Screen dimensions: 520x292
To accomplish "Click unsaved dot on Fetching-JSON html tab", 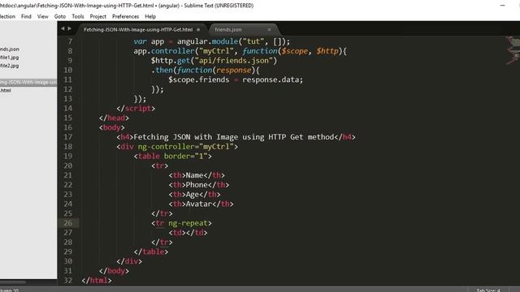I will [198, 29].
